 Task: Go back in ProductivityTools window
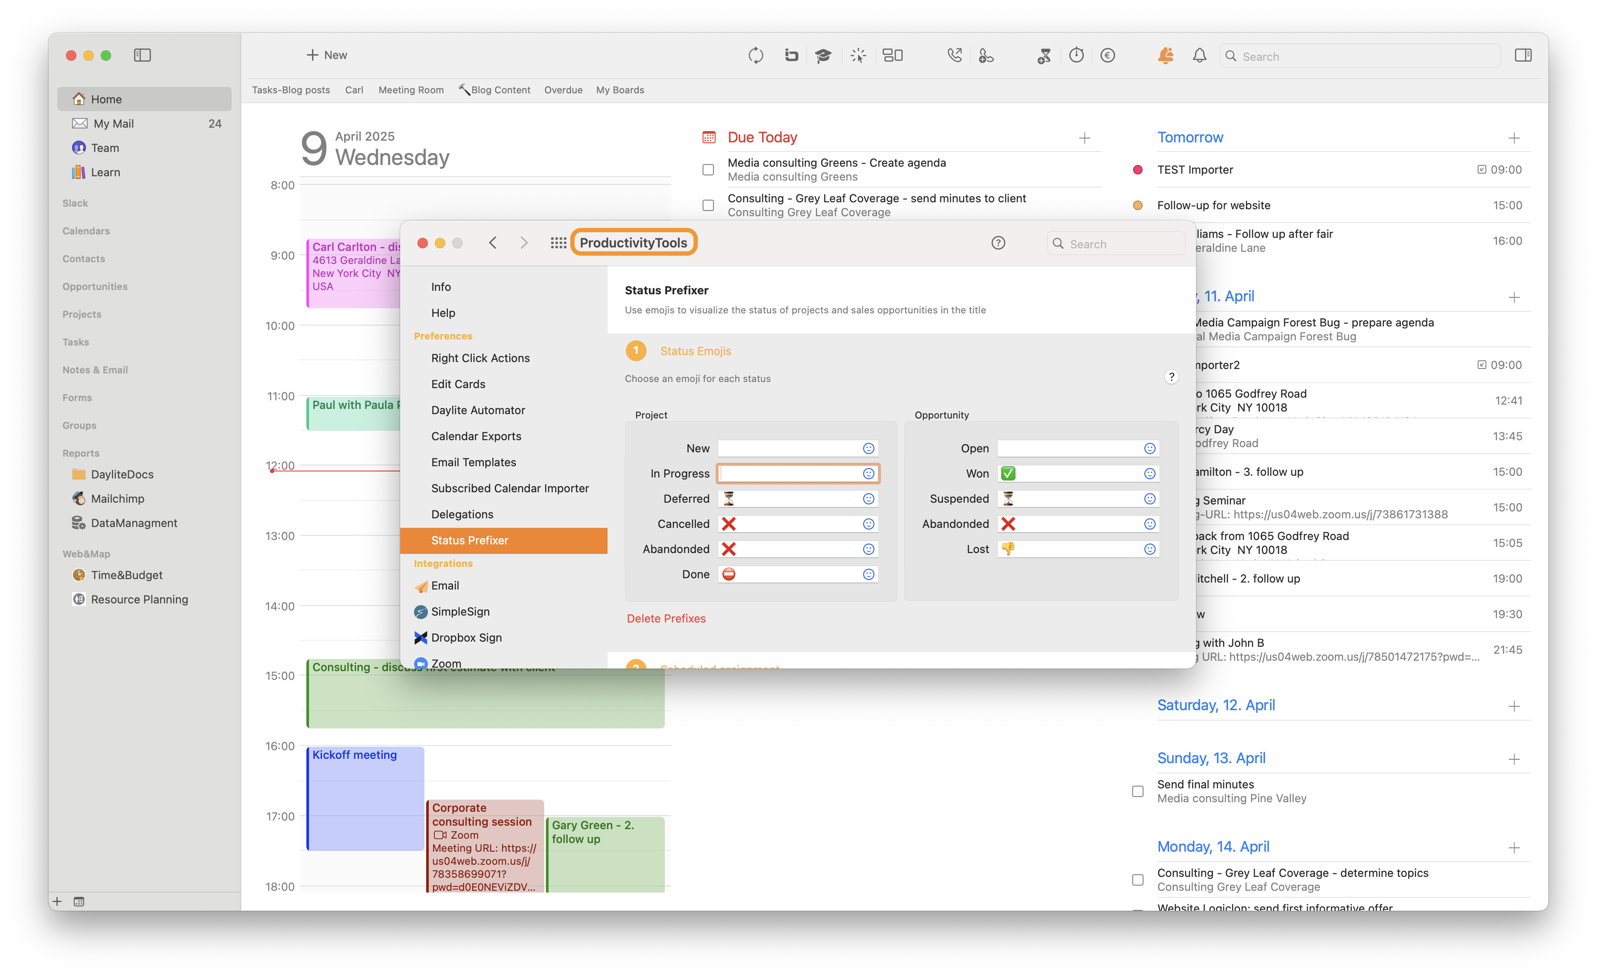tap(493, 243)
